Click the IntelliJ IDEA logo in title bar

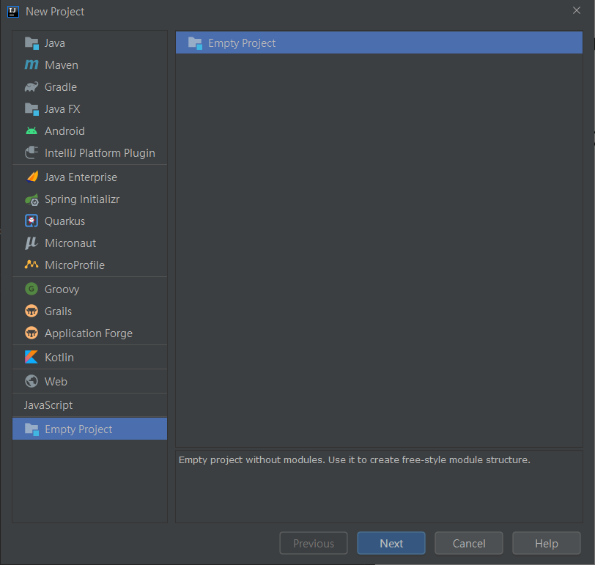[x=13, y=12]
